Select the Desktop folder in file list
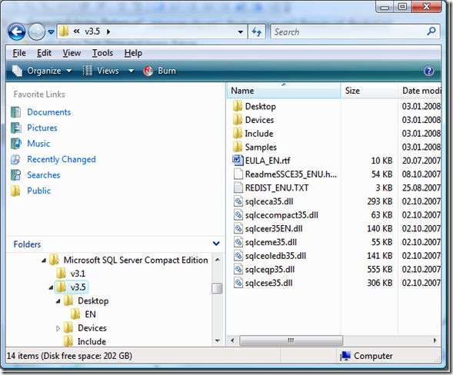This screenshot has width=453, height=375. pyautogui.click(x=260, y=106)
